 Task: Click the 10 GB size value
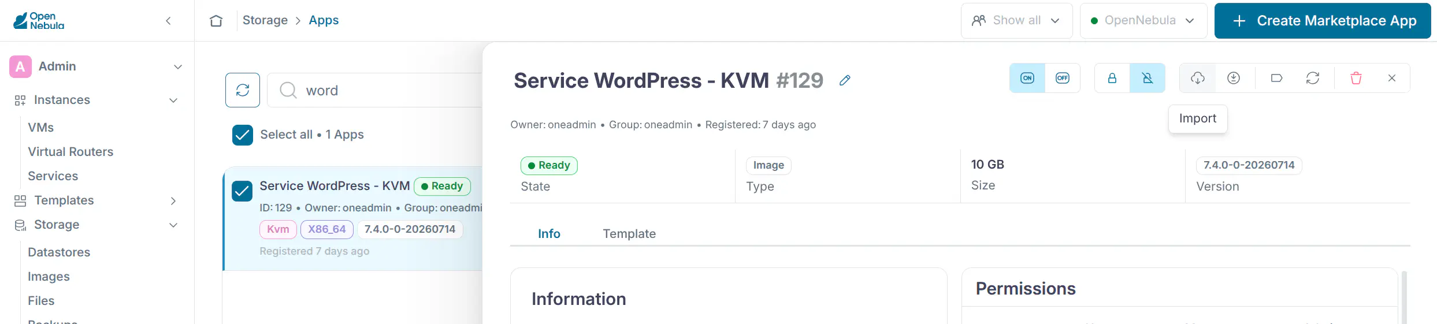coord(987,165)
